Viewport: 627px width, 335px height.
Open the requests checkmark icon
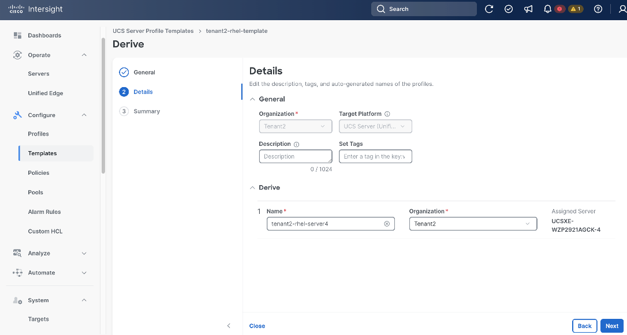[x=509, y=9]
